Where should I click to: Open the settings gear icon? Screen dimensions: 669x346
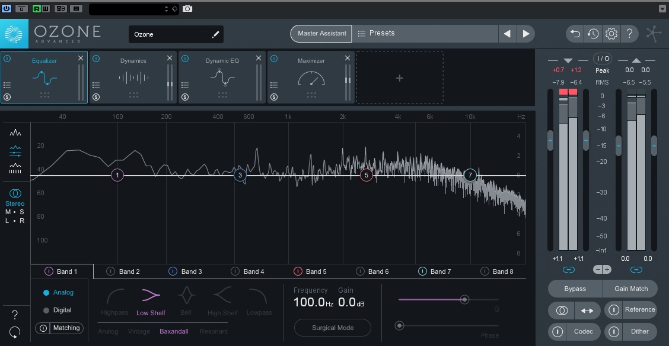pyautogui.click(x=611, y=34)
